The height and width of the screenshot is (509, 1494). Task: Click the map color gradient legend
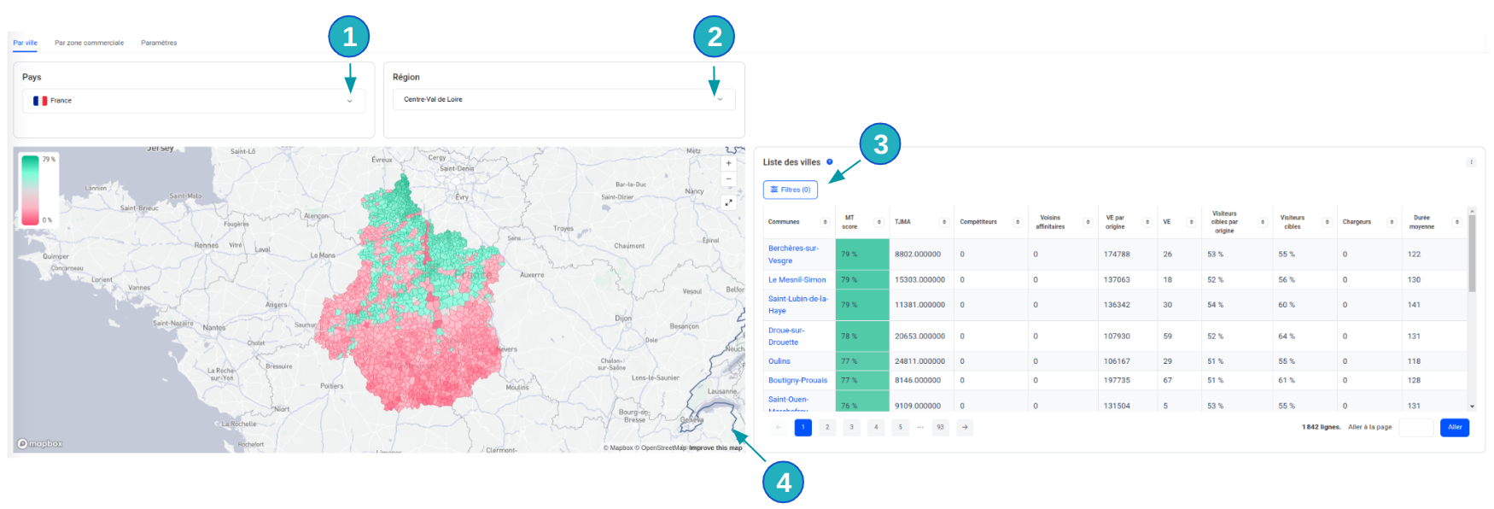31,190
